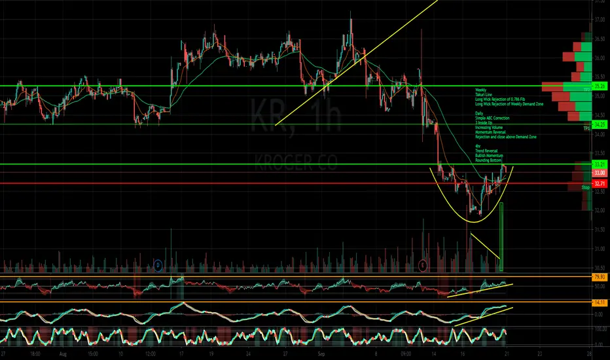This screenshot has width=610, height=360.
Task: Click the '31.00' price axis label
Action: (599, 249)
